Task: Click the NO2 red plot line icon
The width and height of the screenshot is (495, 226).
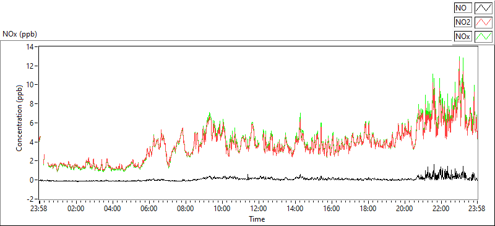Action: pos(483,22)
